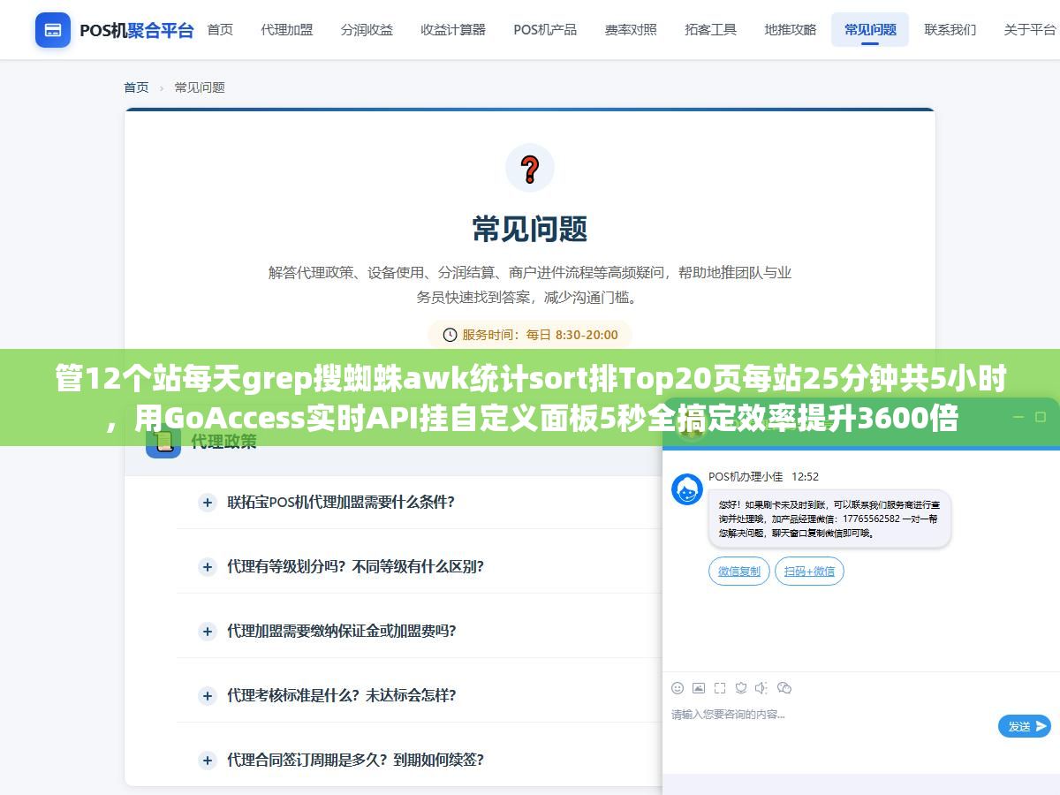Click the clock icon beside 服务时间
This screenshot has width=1060, height=795.
(450, 335)
